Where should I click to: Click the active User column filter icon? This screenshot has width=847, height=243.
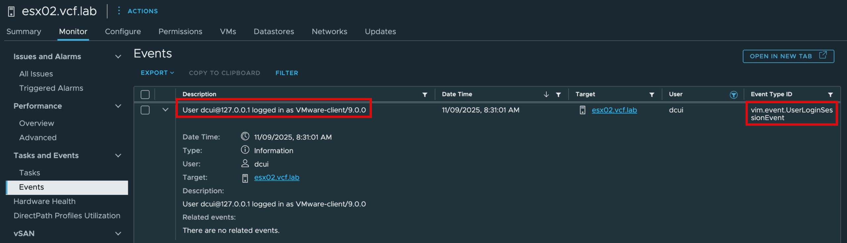pyautogui.click(x=733, y=95)
